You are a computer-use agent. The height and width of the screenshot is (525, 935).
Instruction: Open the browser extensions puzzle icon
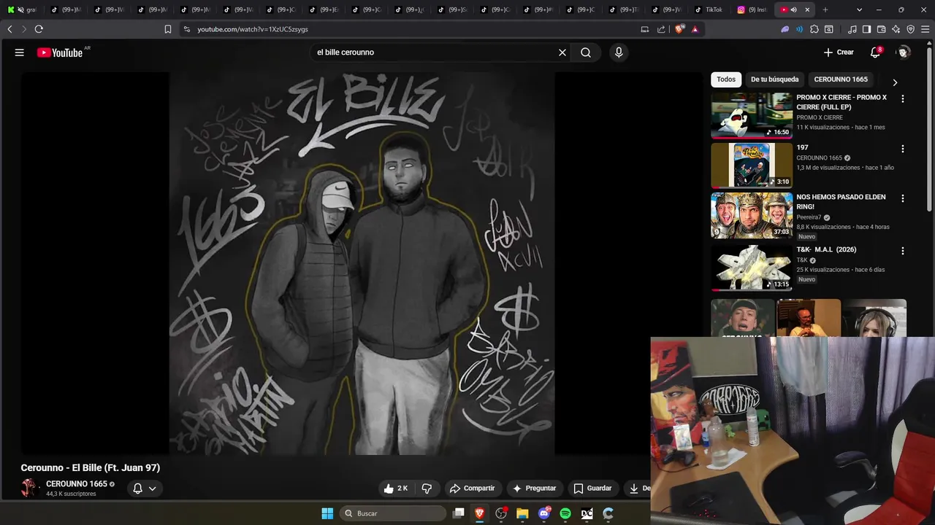point(814,29)
